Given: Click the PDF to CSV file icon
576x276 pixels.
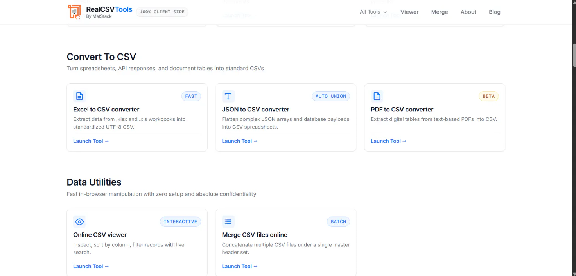Looking at the screenshot, I should coord(377,96).
